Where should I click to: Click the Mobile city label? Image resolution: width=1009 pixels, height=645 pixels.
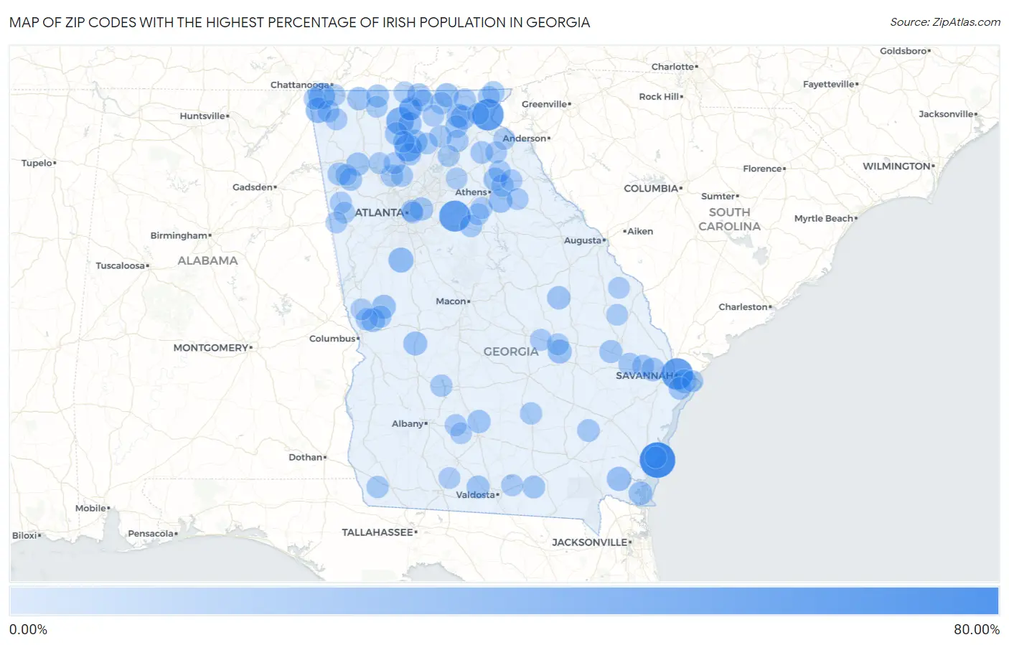pos(90,509)
